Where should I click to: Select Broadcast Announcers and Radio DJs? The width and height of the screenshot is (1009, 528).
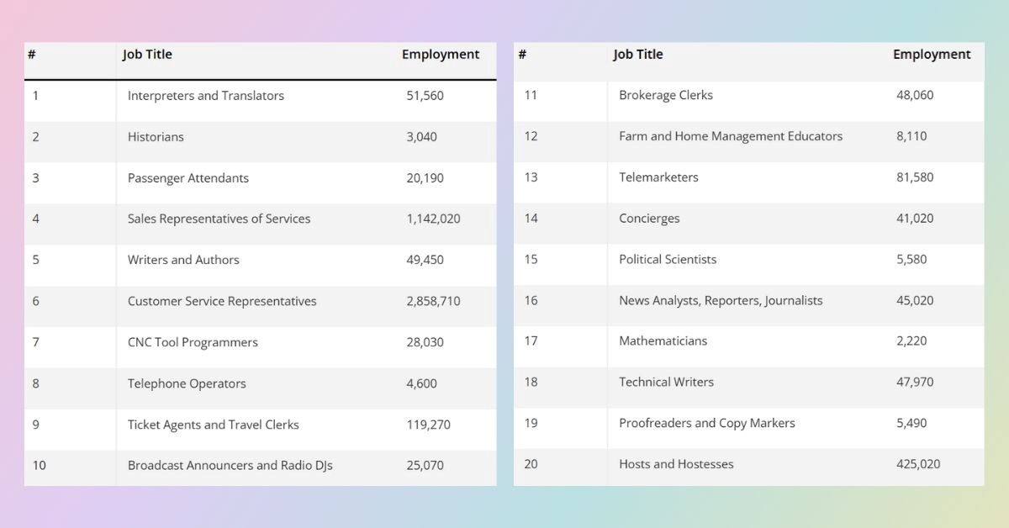click(230, 466)
